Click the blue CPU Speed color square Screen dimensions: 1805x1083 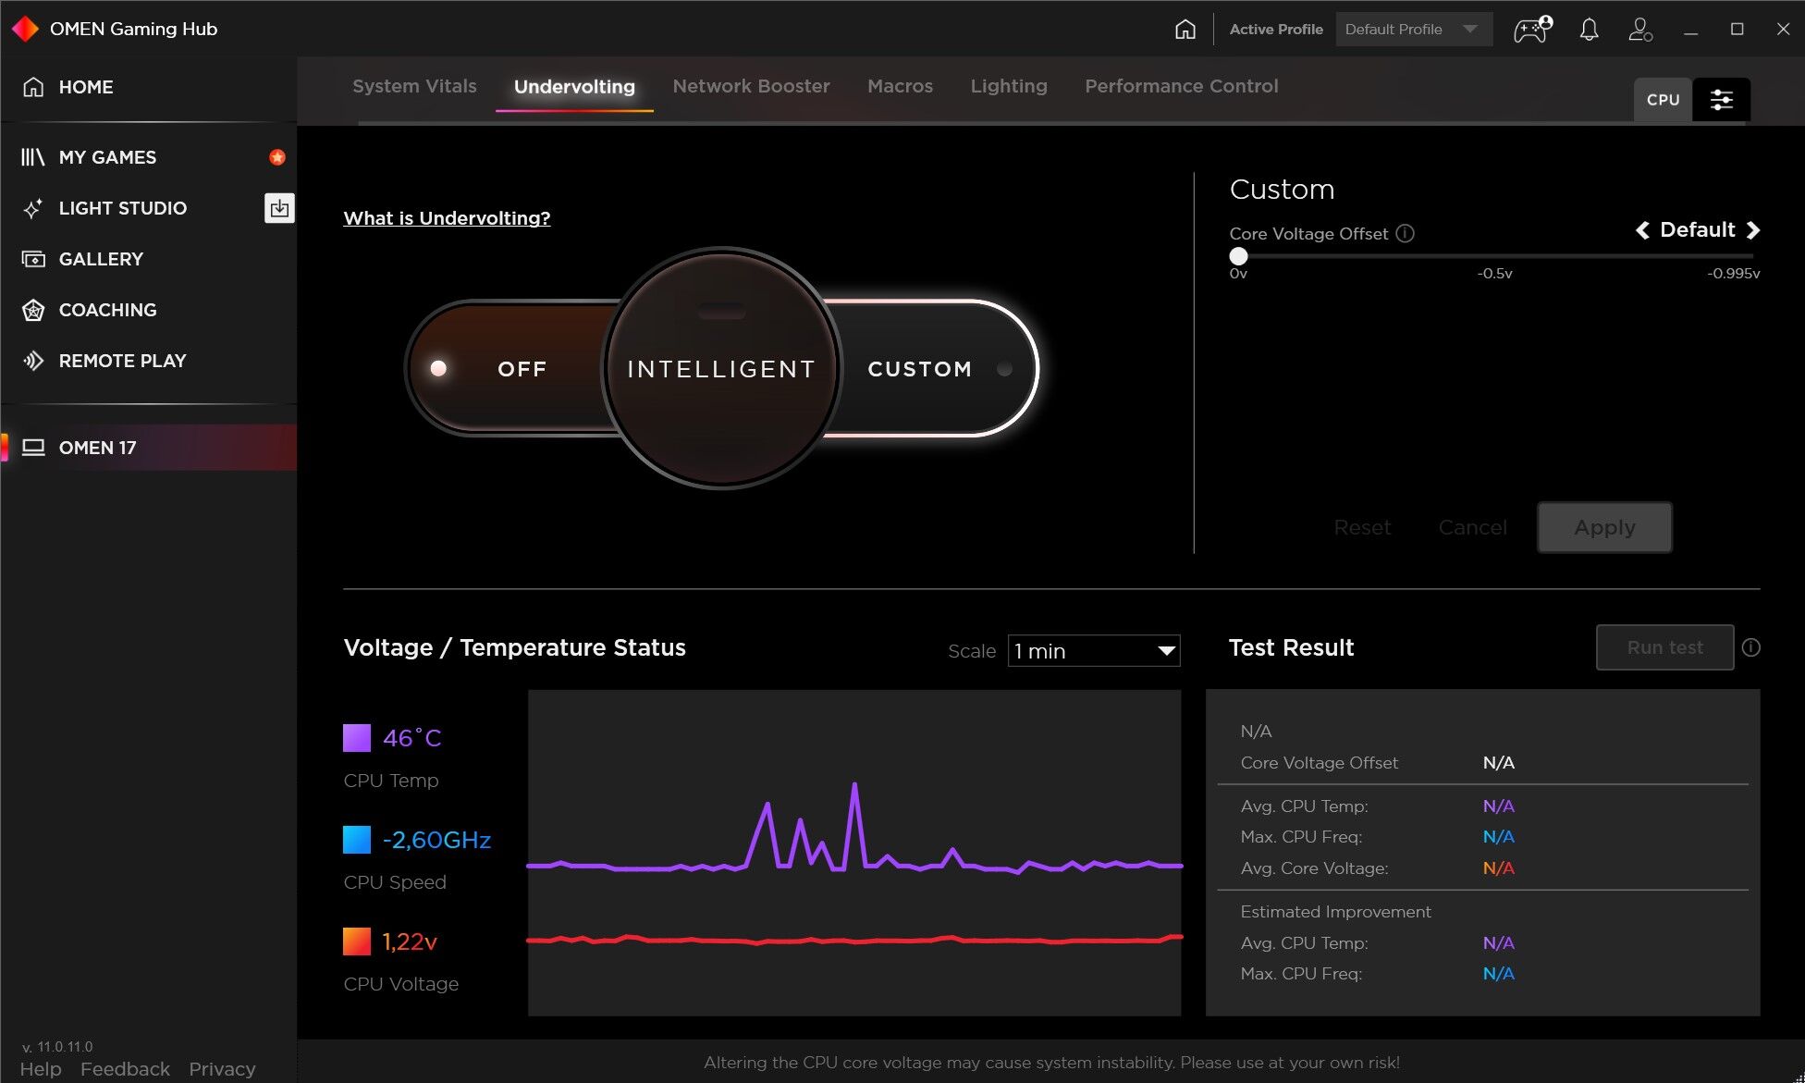[x=357, y=840]
